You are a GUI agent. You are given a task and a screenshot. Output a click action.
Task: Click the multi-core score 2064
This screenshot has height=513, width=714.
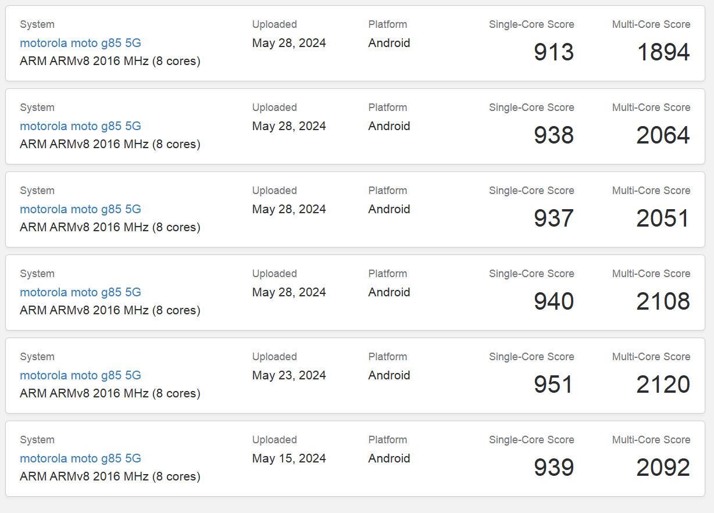tap(663, 135)
